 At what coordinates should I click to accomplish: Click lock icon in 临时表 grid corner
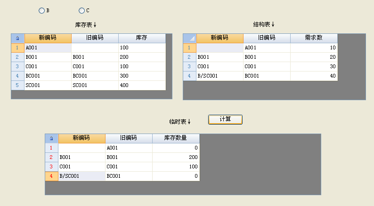click(51, 138)
